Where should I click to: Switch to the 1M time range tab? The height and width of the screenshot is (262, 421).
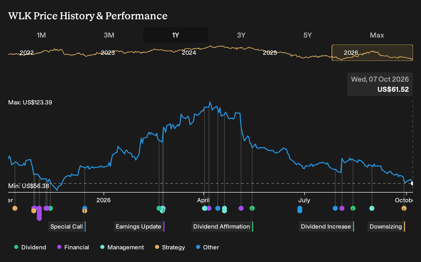click(x=41, y=35)
